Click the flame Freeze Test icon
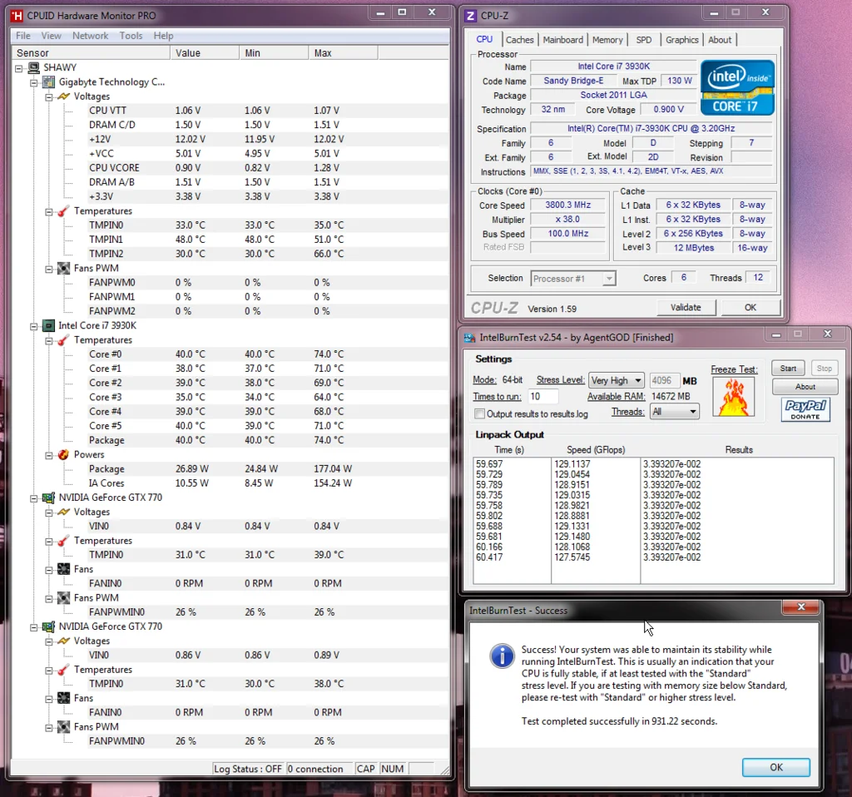This screenshot has width=852, height=797. (734, 397)
